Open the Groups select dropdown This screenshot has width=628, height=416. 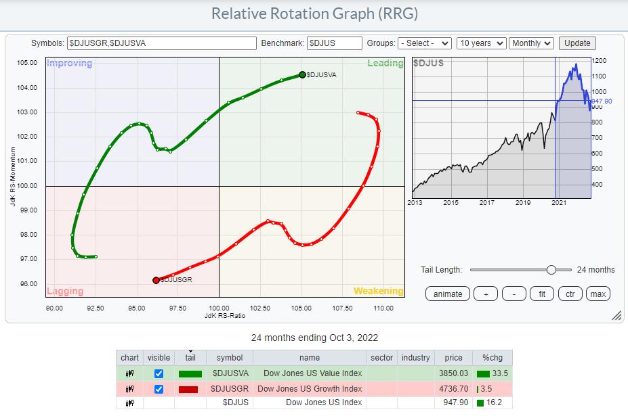coord(425,43)
